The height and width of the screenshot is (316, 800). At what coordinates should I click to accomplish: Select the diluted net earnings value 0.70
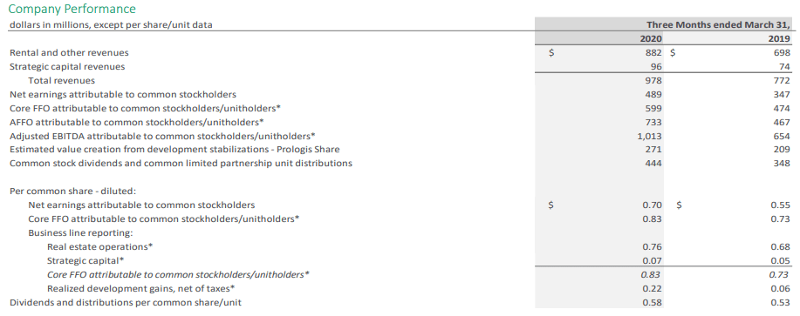[652, 205]
